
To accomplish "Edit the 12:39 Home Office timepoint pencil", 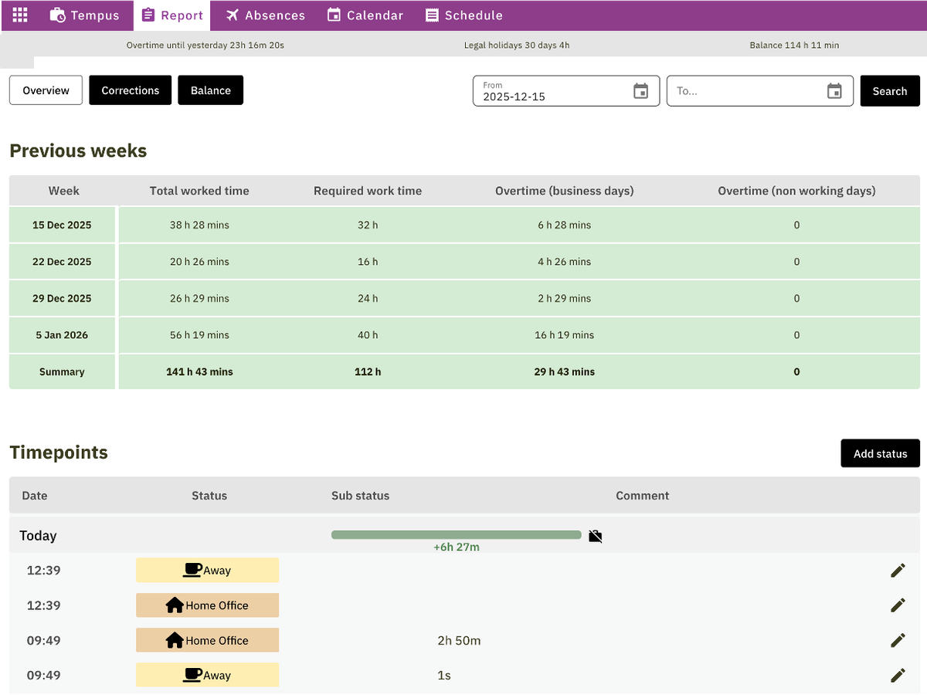I will point(898,605).
